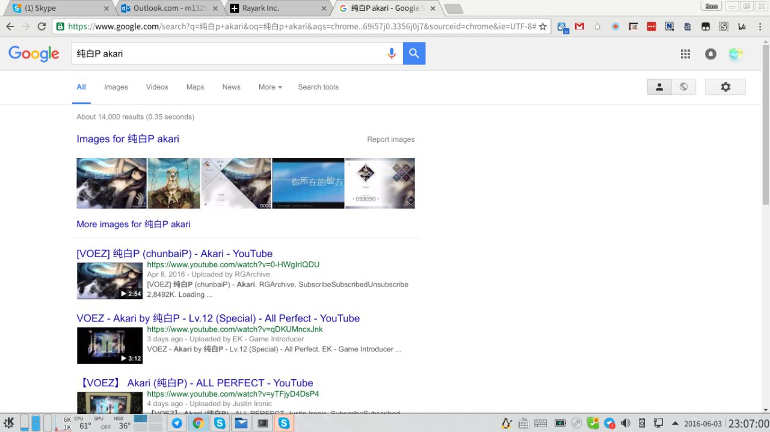The height and width of the screenshot is (432, 770).
Task: Select the Videos search tab
Action: [x=157, y=87]
